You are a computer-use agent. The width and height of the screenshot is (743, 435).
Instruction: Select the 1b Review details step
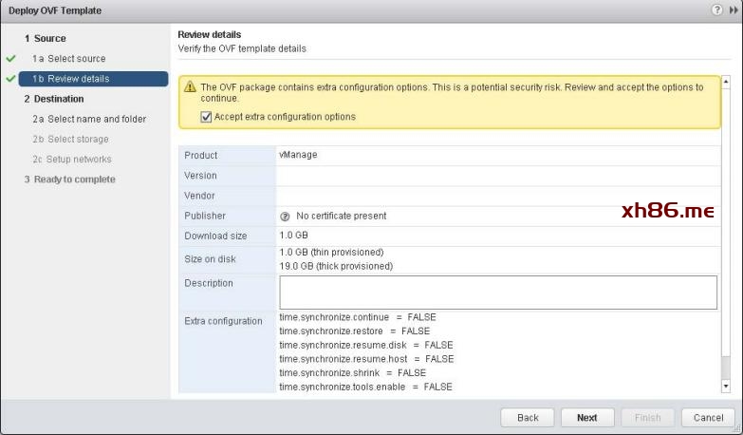(x=71, y=79)
